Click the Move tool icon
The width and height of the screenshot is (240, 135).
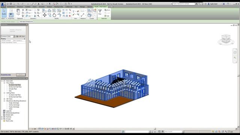click(x=45, y=15)
